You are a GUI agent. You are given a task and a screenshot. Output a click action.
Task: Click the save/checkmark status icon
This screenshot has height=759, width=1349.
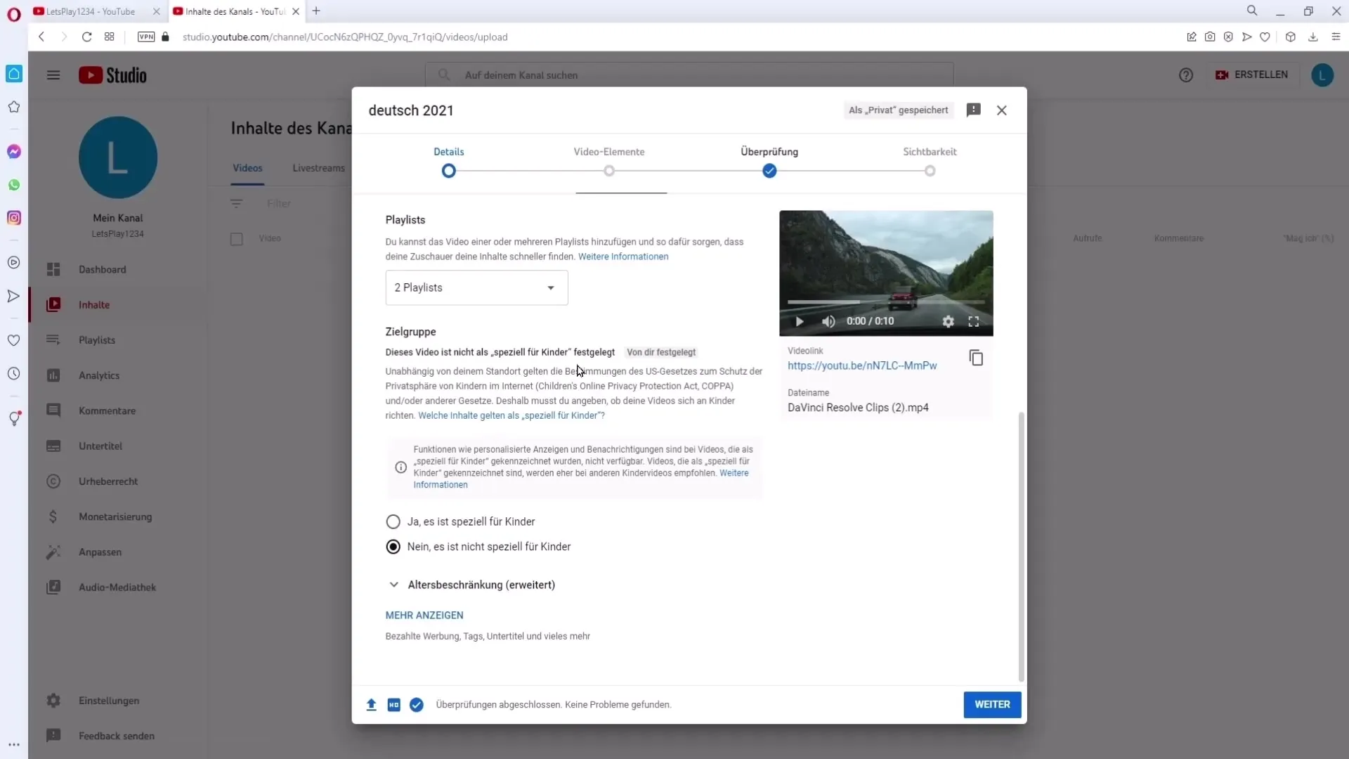tap(416, 704)
